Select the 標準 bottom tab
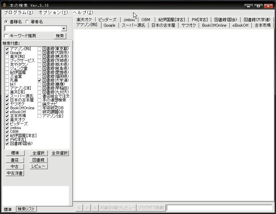 [x=8, y=209]
